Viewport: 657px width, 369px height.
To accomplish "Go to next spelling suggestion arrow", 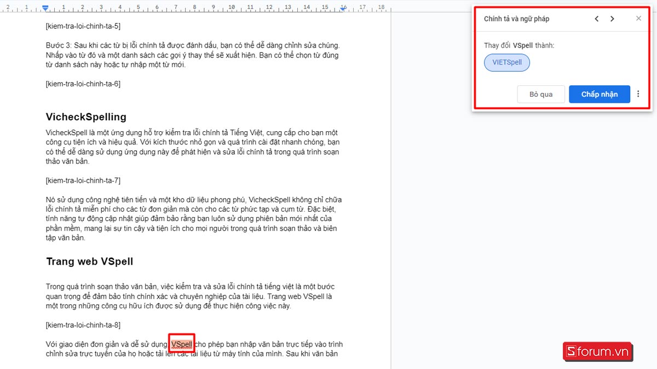I will click(x=612, y=19).
